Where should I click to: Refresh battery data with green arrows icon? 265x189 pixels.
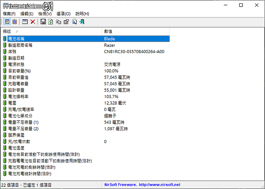[x=50, y=22]
